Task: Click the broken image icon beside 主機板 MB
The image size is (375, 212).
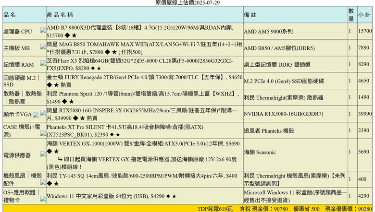Action: point(43,47)
